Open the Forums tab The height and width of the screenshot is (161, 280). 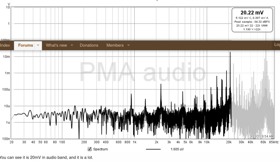(26, 45)
